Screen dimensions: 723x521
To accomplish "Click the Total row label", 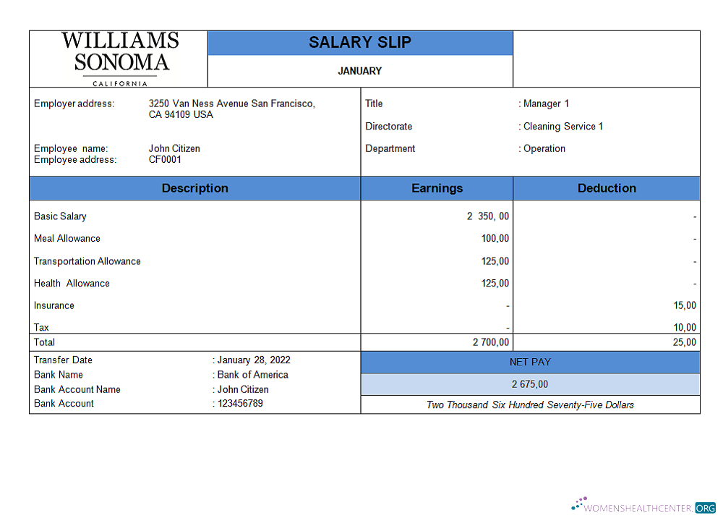I will click(x=42, y=342).
